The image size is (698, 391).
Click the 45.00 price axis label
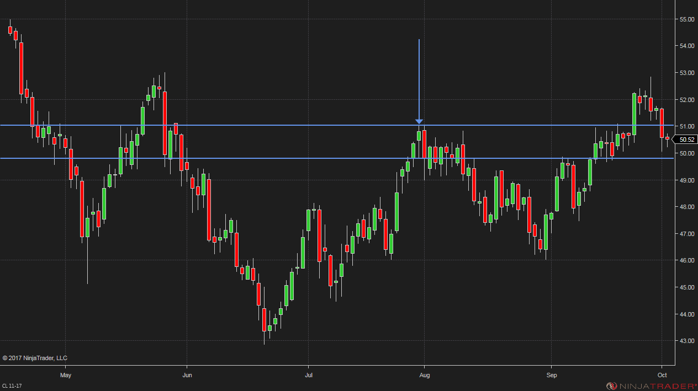pos(687,287)
